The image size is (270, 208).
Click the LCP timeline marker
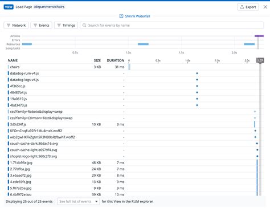coord(260,60)
